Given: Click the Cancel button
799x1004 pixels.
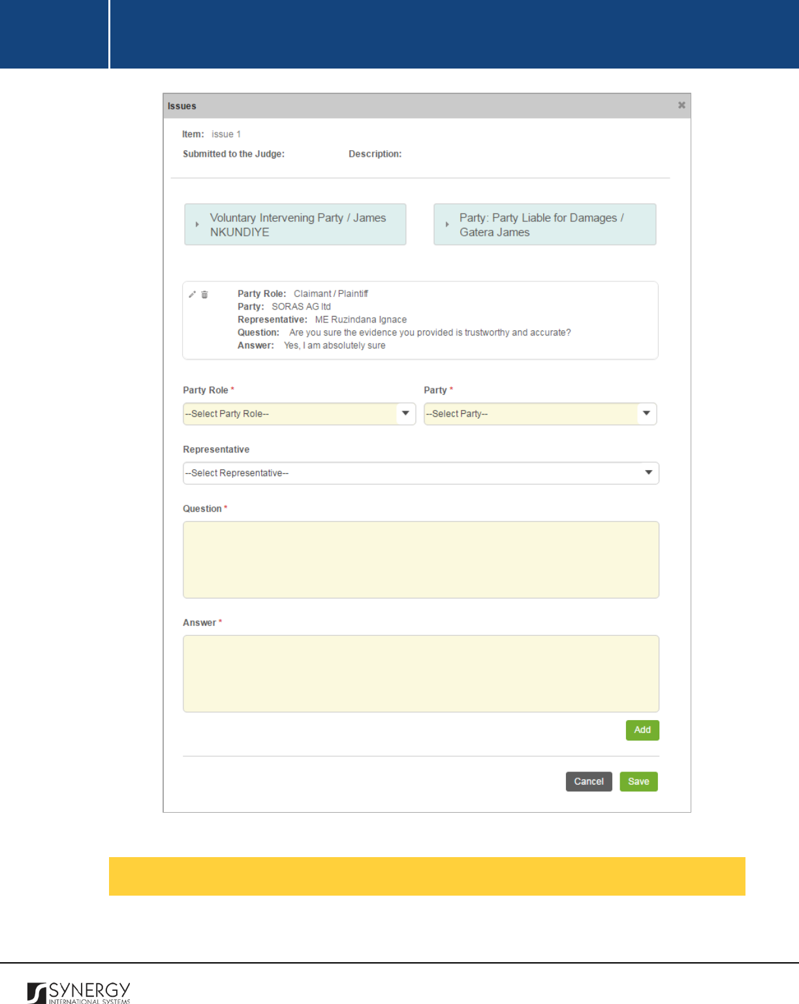Looking at the screenshot, I should click(589, 781).
